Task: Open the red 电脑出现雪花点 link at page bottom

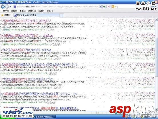Action: click(x=49, y=108)
